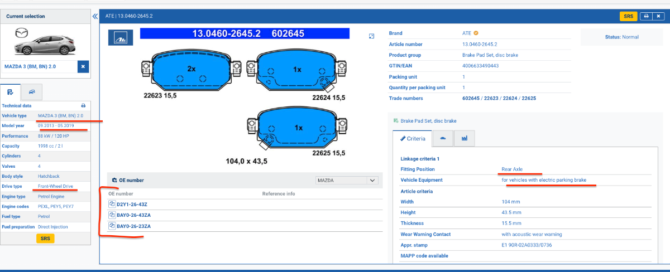Close the article detail panel
670x272 pixels.
click(x=659, y=16)
